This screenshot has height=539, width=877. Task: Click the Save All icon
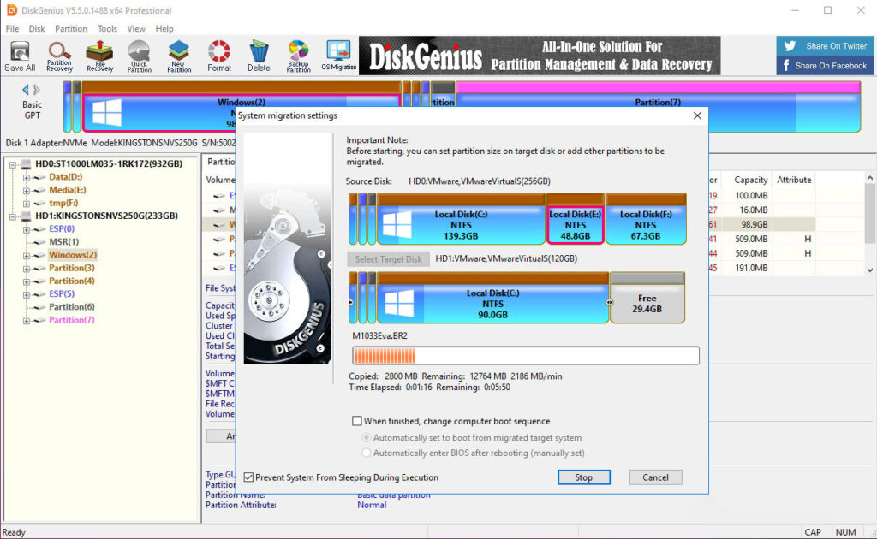click(19, 55)
